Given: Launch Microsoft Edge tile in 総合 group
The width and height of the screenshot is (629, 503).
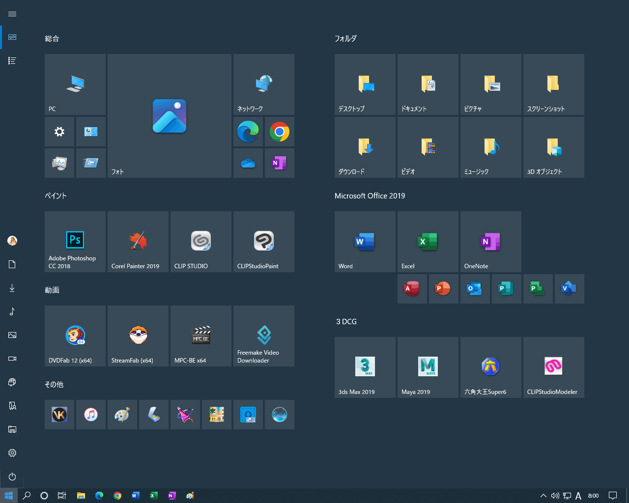Looking at the screenshot, I should (248, 132).
